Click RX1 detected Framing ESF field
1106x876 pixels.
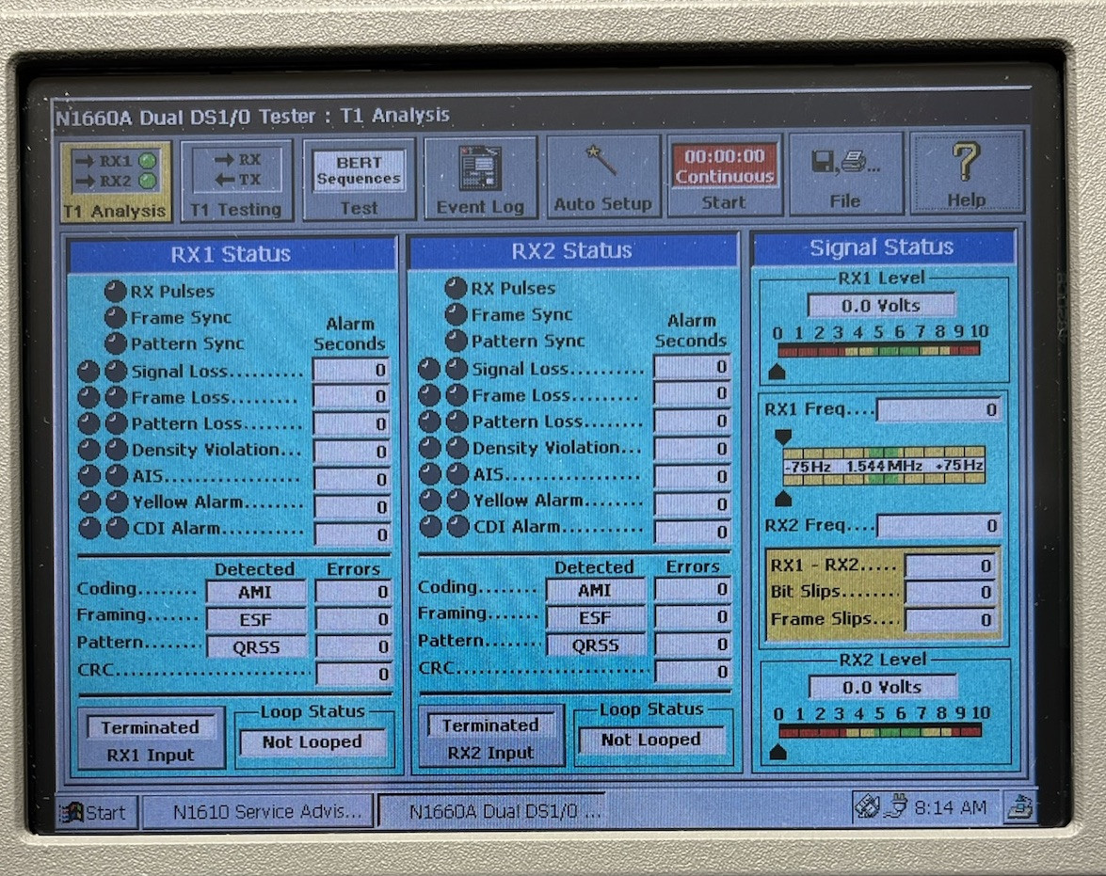point(256,619)
